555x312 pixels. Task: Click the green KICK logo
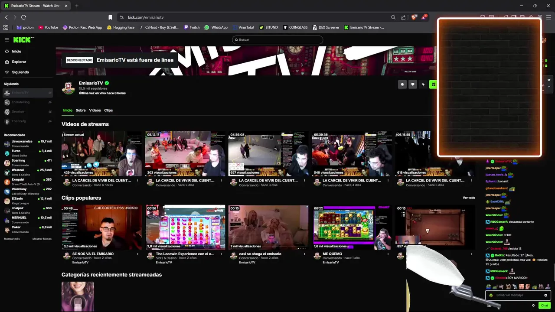coord(23,39)
